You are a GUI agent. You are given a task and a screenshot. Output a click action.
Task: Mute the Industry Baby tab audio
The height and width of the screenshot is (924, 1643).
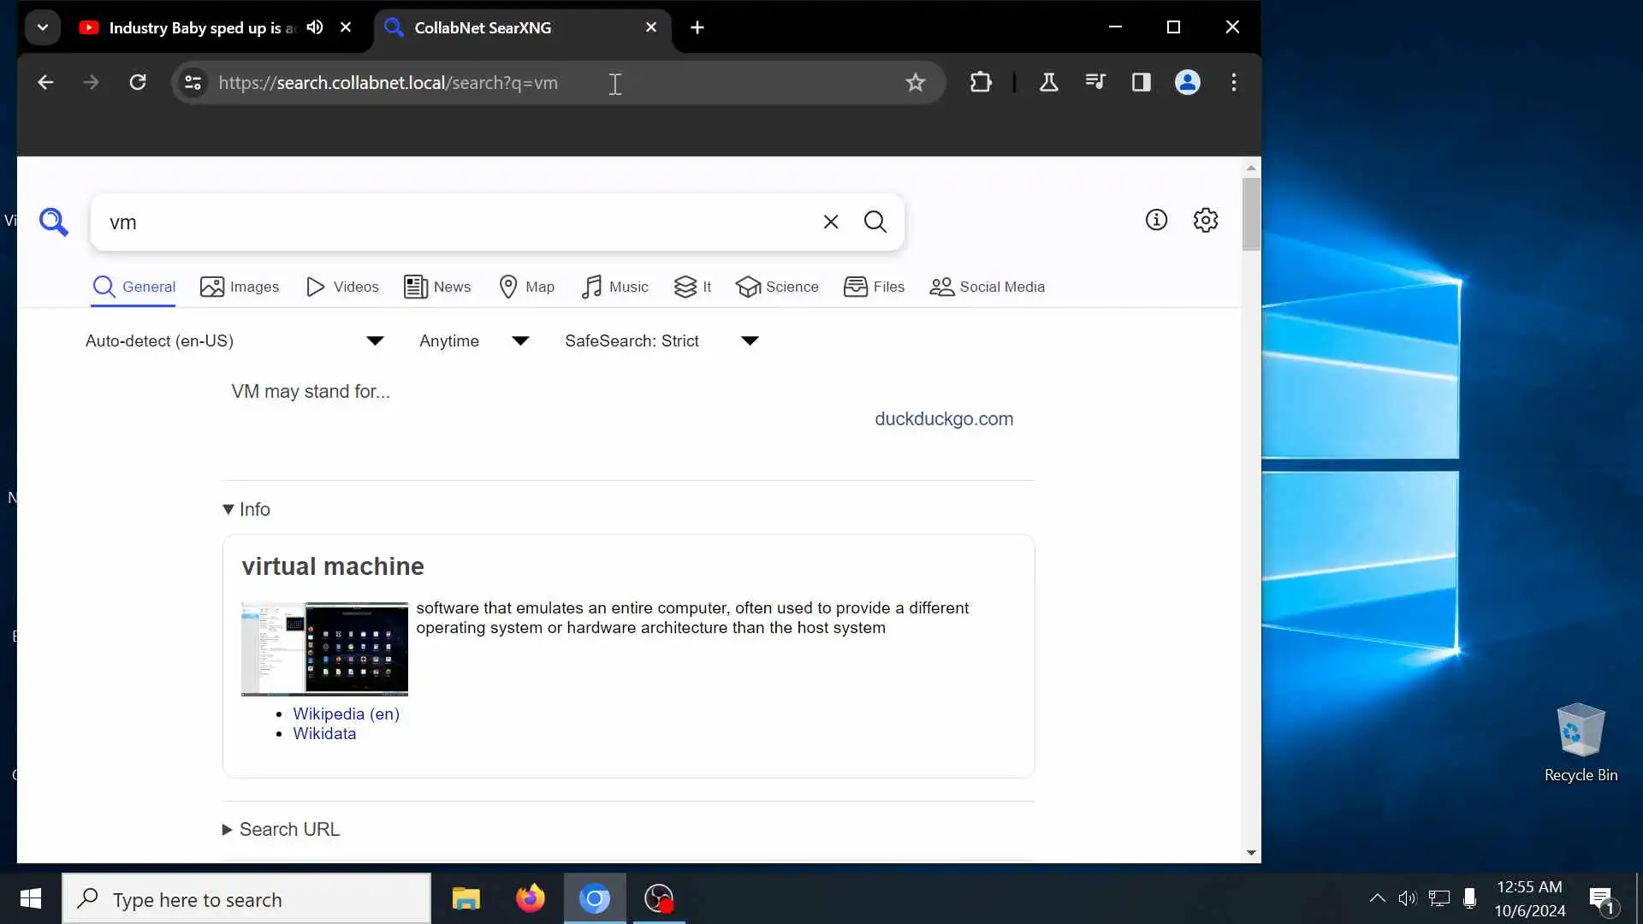[315, 27]
